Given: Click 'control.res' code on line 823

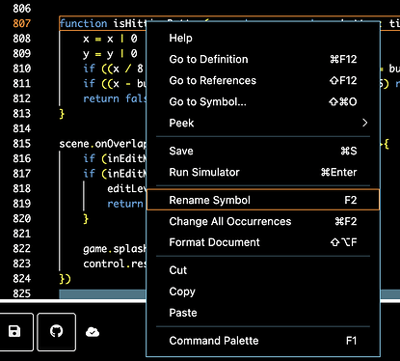Looking at the screenshot, I should [115, 264].
